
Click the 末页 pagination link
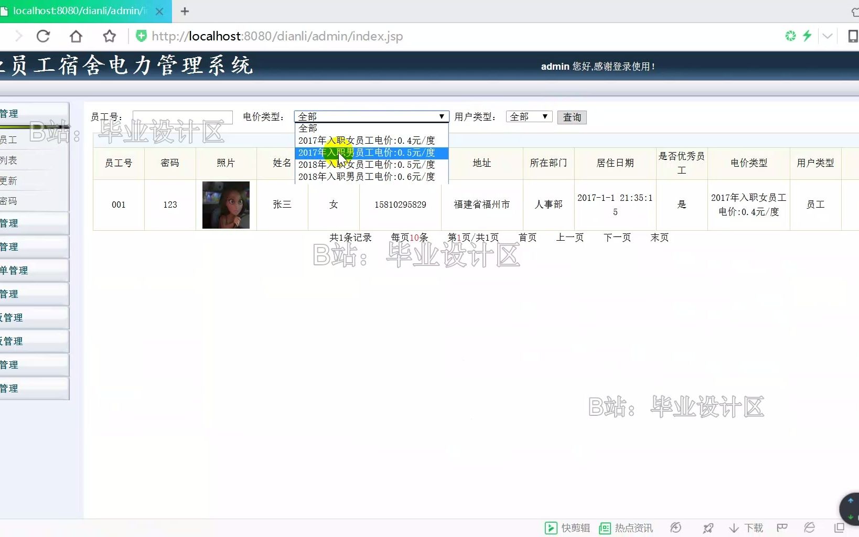click(x=659, y=237)
